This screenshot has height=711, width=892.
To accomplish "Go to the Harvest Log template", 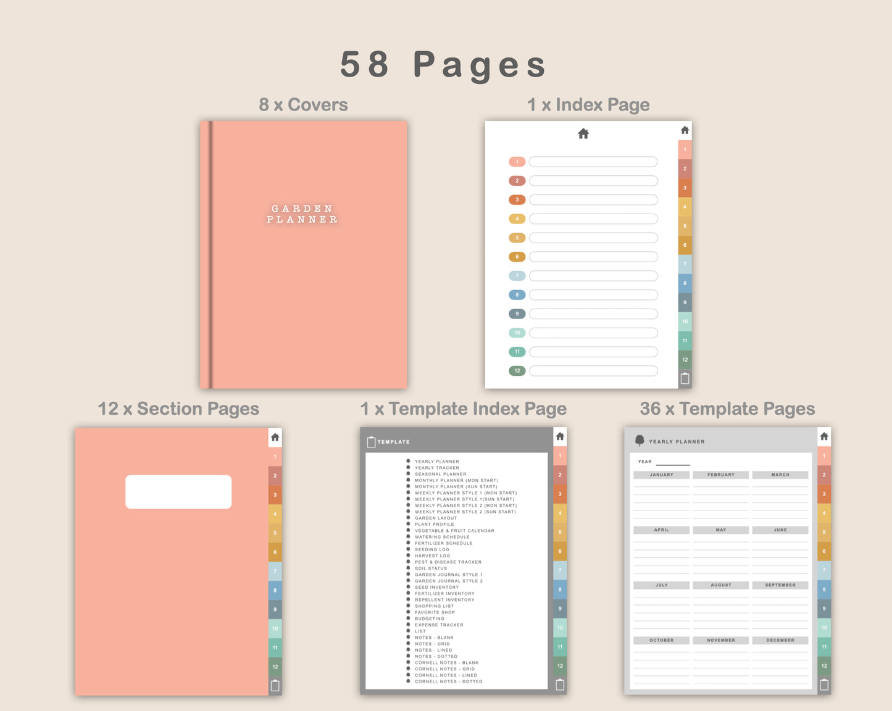I will (432, 556).
